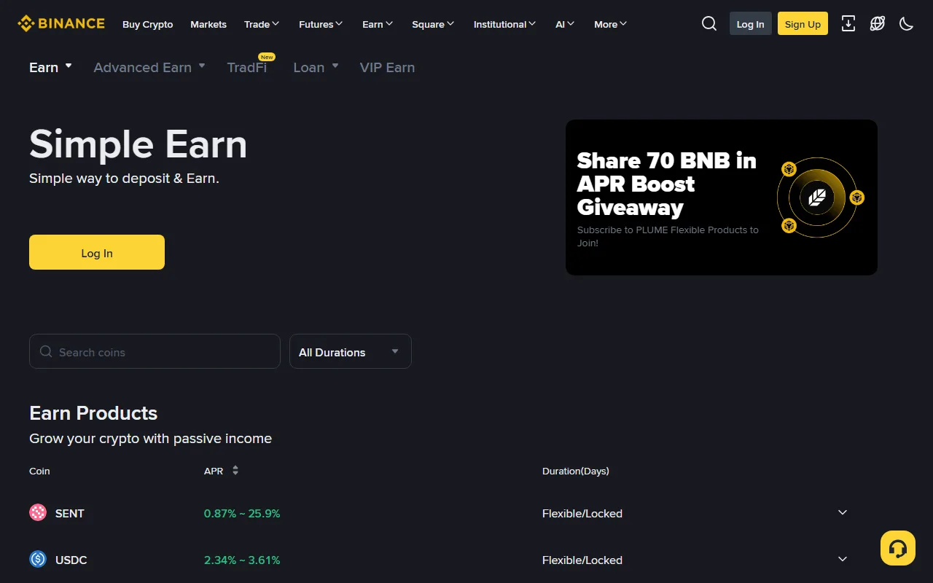
Task: Click the Binance logo
Action: tap(61, 24)
